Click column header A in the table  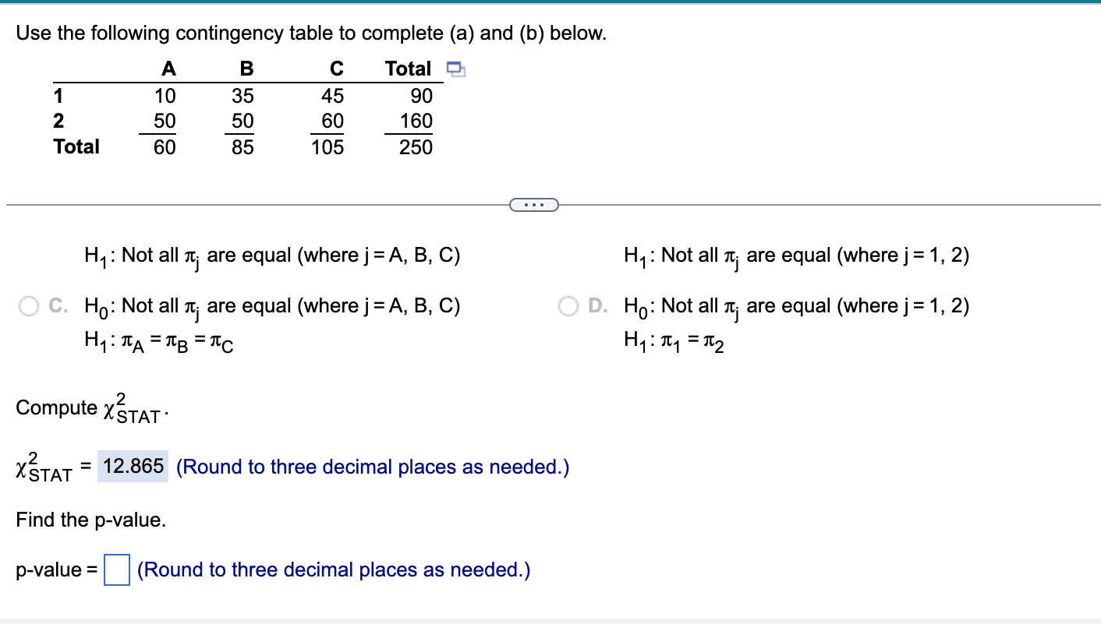click(168, 69)
